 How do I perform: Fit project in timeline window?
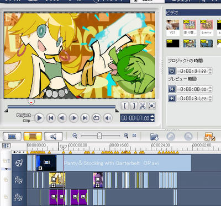click(134, 135)
